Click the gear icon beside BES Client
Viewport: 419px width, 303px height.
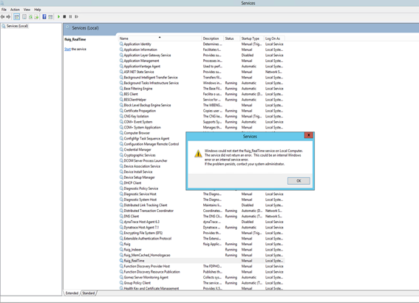pos(121,94)
